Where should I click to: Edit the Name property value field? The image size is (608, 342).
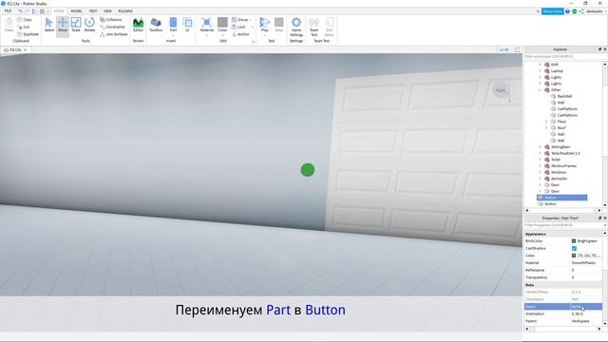[586, 307]
